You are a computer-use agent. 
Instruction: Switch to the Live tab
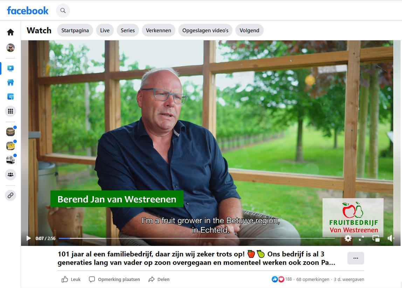click(x=105, y=30)
